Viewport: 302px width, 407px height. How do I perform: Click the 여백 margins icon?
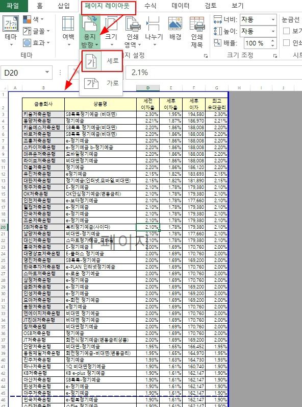pyautogui.click(x=68, y=24)
